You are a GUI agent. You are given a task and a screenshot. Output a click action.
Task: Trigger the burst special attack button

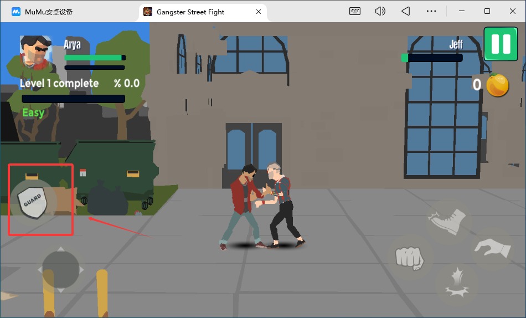[456, 283]
